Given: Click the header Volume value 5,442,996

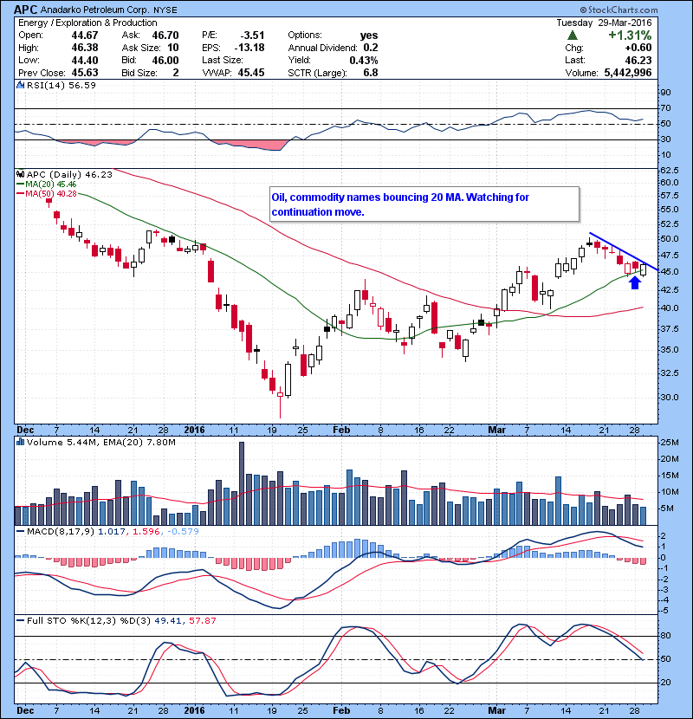Looking at the screenshot, I should point(628,73).
